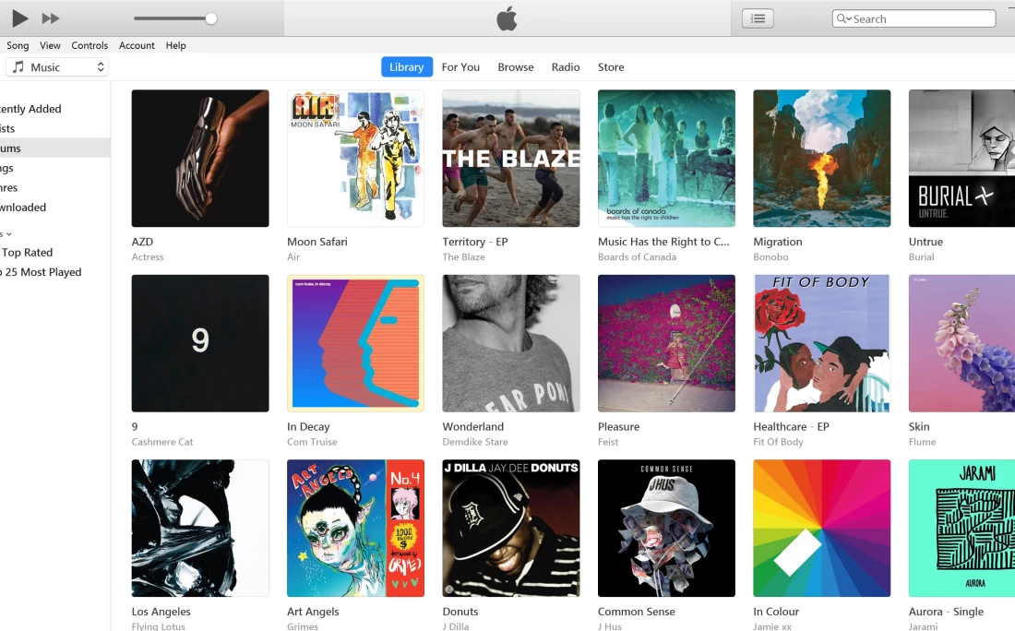Screen dimensions: 1015x631
Task: Open the Up Next list icon
Action: (758, 18)
